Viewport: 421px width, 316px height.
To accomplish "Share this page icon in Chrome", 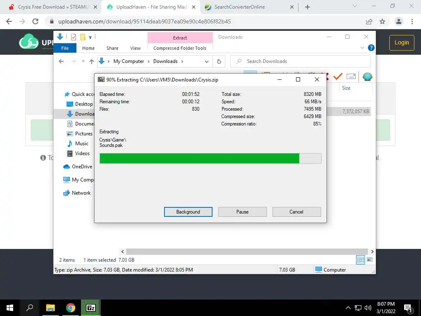I will tap(369, 21).
